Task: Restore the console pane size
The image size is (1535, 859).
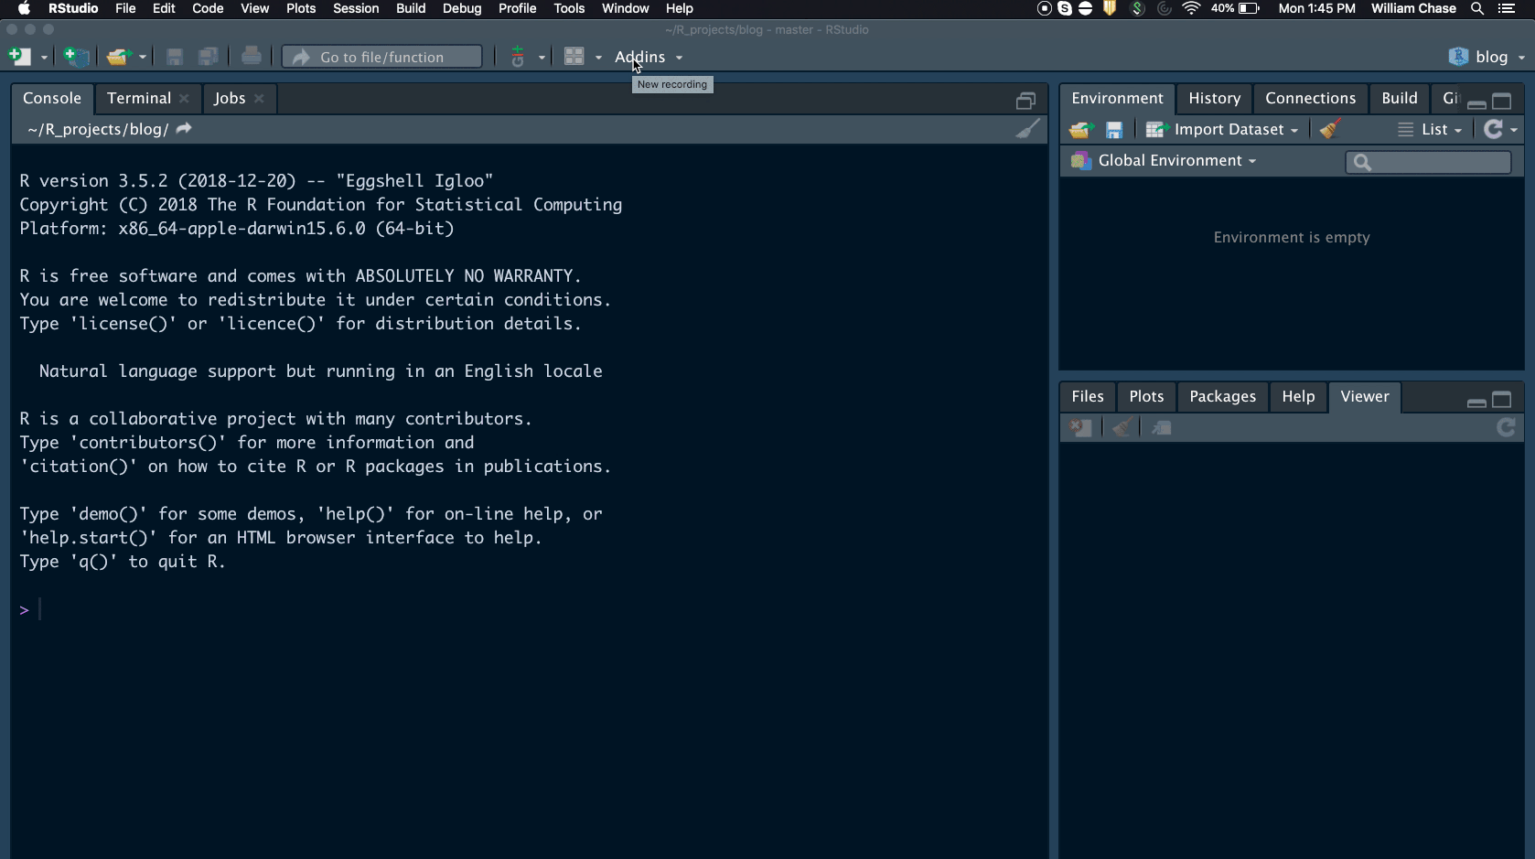Action: (x=1025, y=101)
